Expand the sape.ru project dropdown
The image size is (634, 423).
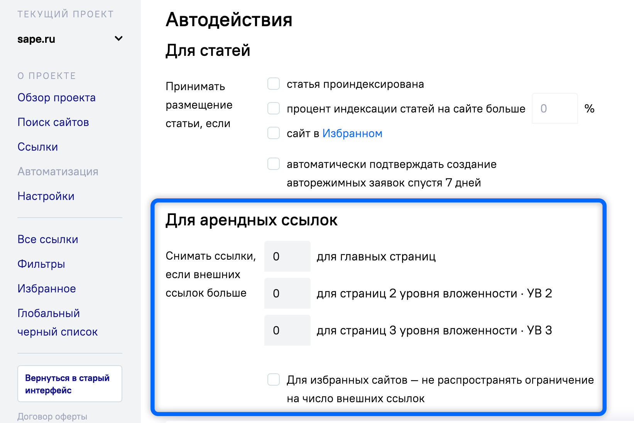coord(118,39)
